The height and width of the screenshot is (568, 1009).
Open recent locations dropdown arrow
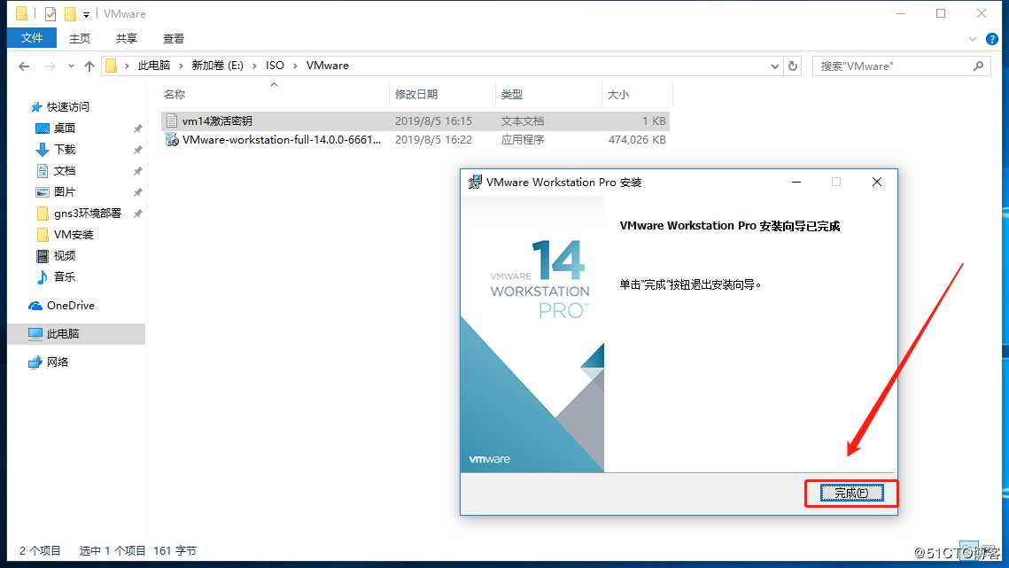(x=71, y=66)
